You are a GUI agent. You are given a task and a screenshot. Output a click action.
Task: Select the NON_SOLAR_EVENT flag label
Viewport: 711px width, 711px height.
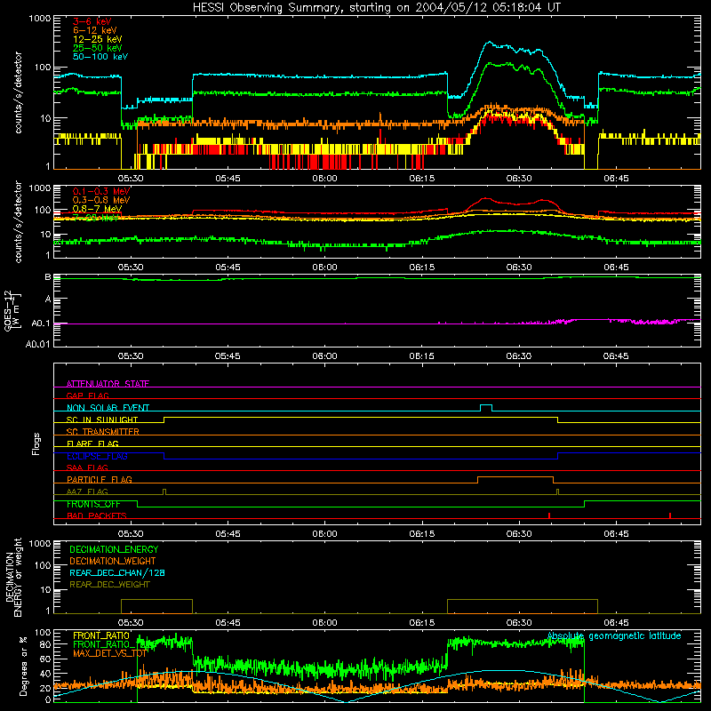click(108, 408)
